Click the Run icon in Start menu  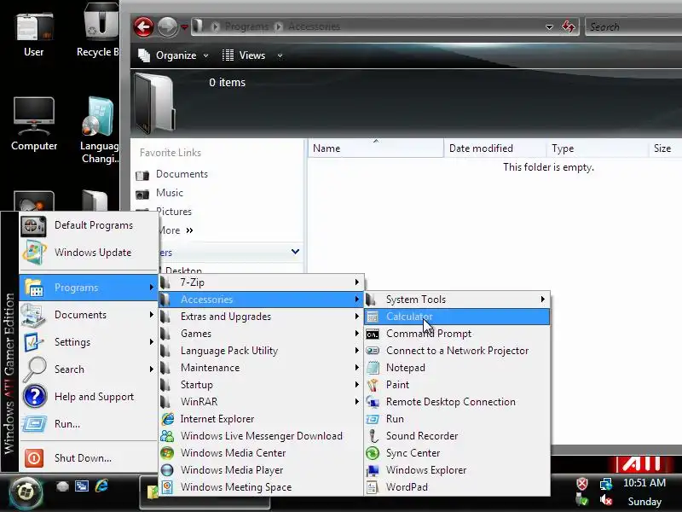34,423
